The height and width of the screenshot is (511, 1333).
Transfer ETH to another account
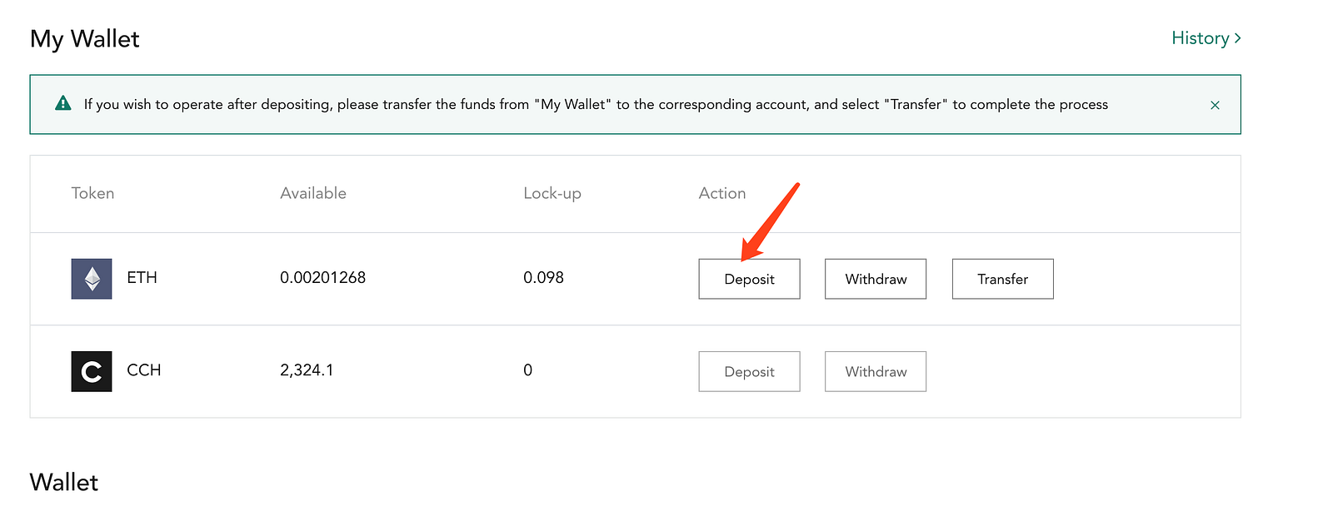(x=1002, y=279)
